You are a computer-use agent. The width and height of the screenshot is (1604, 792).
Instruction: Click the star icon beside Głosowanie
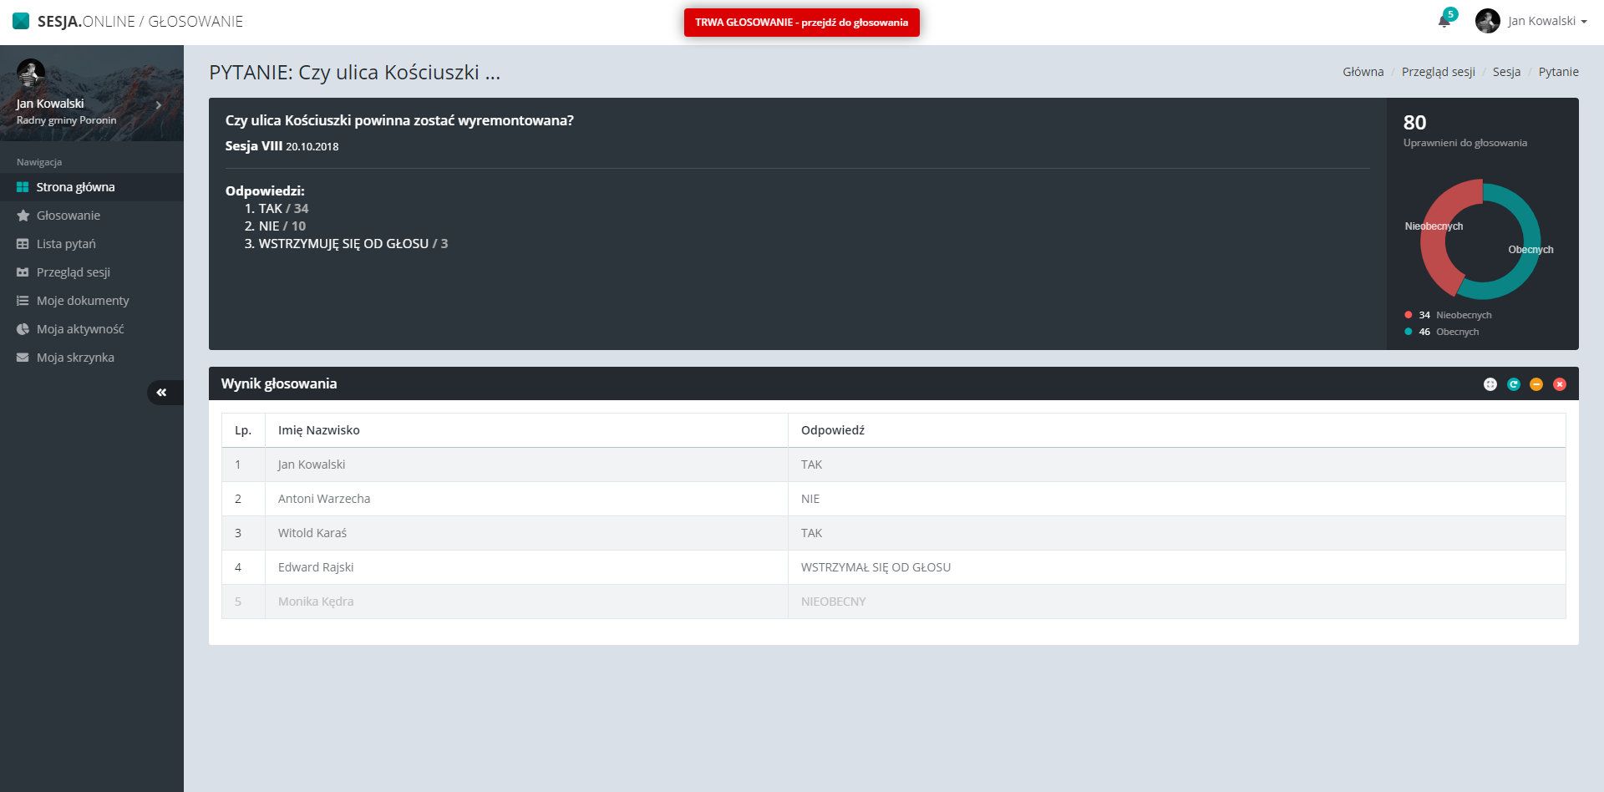pyautogui.click(x=23, y=216)
